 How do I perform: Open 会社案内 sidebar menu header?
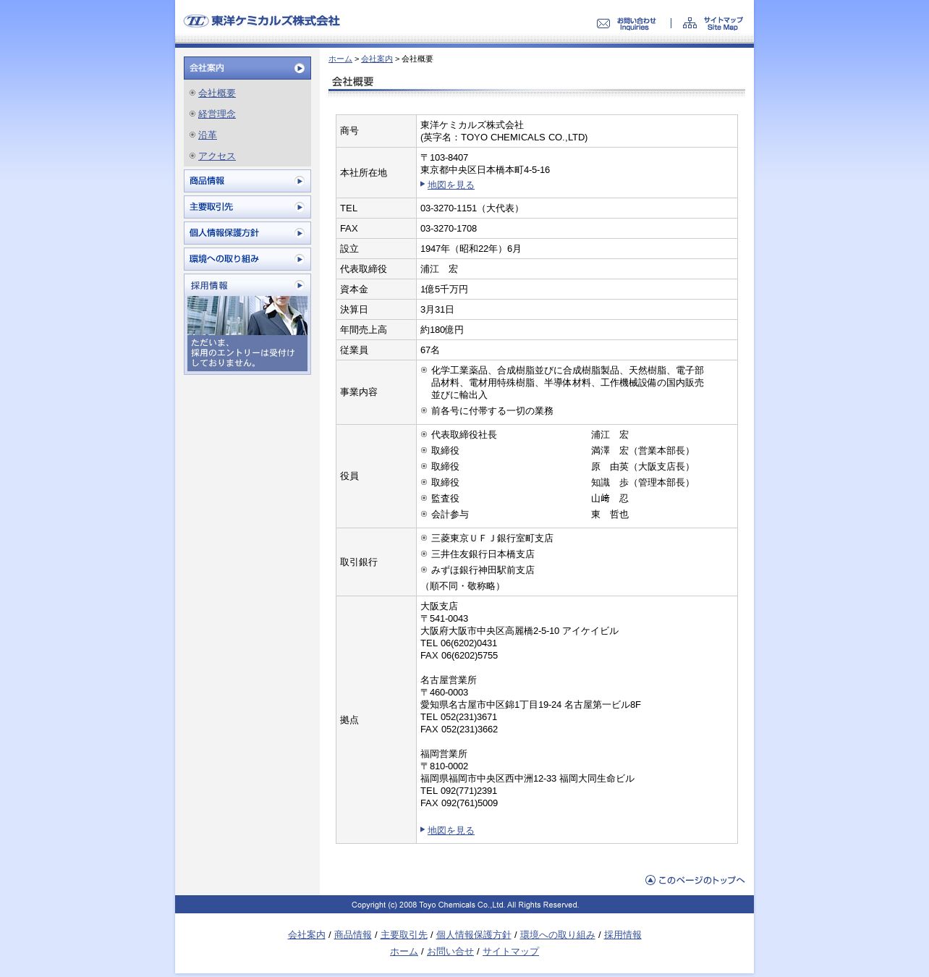click(x=247, y=68)
